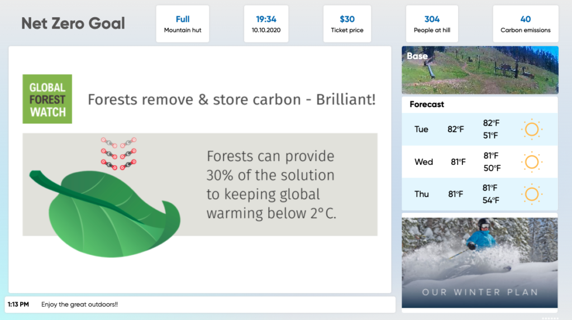This screenshot has width=572, height=320.
Task: Select the Wed forecast row
Action: (x=480, y=162)
